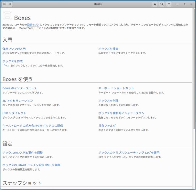Open ボックスを作成 topic
This screenshot has height=190, width=196.
[13, 61]
